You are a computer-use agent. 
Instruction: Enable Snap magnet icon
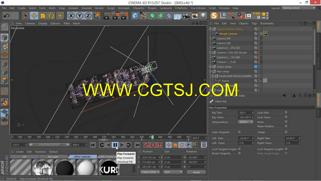click(x=4, y=102)
